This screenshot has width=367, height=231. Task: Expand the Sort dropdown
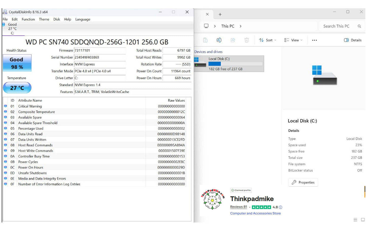click(x=267, y=40)
